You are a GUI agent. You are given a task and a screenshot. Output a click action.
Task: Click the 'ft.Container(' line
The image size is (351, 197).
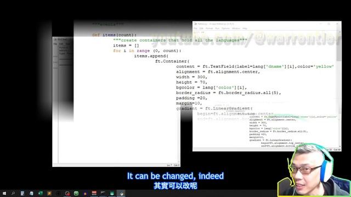[172, 61]
